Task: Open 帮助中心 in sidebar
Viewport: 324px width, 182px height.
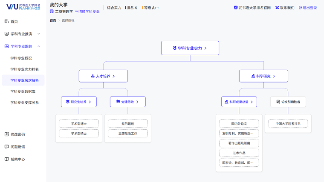Action: click(17, 159)
